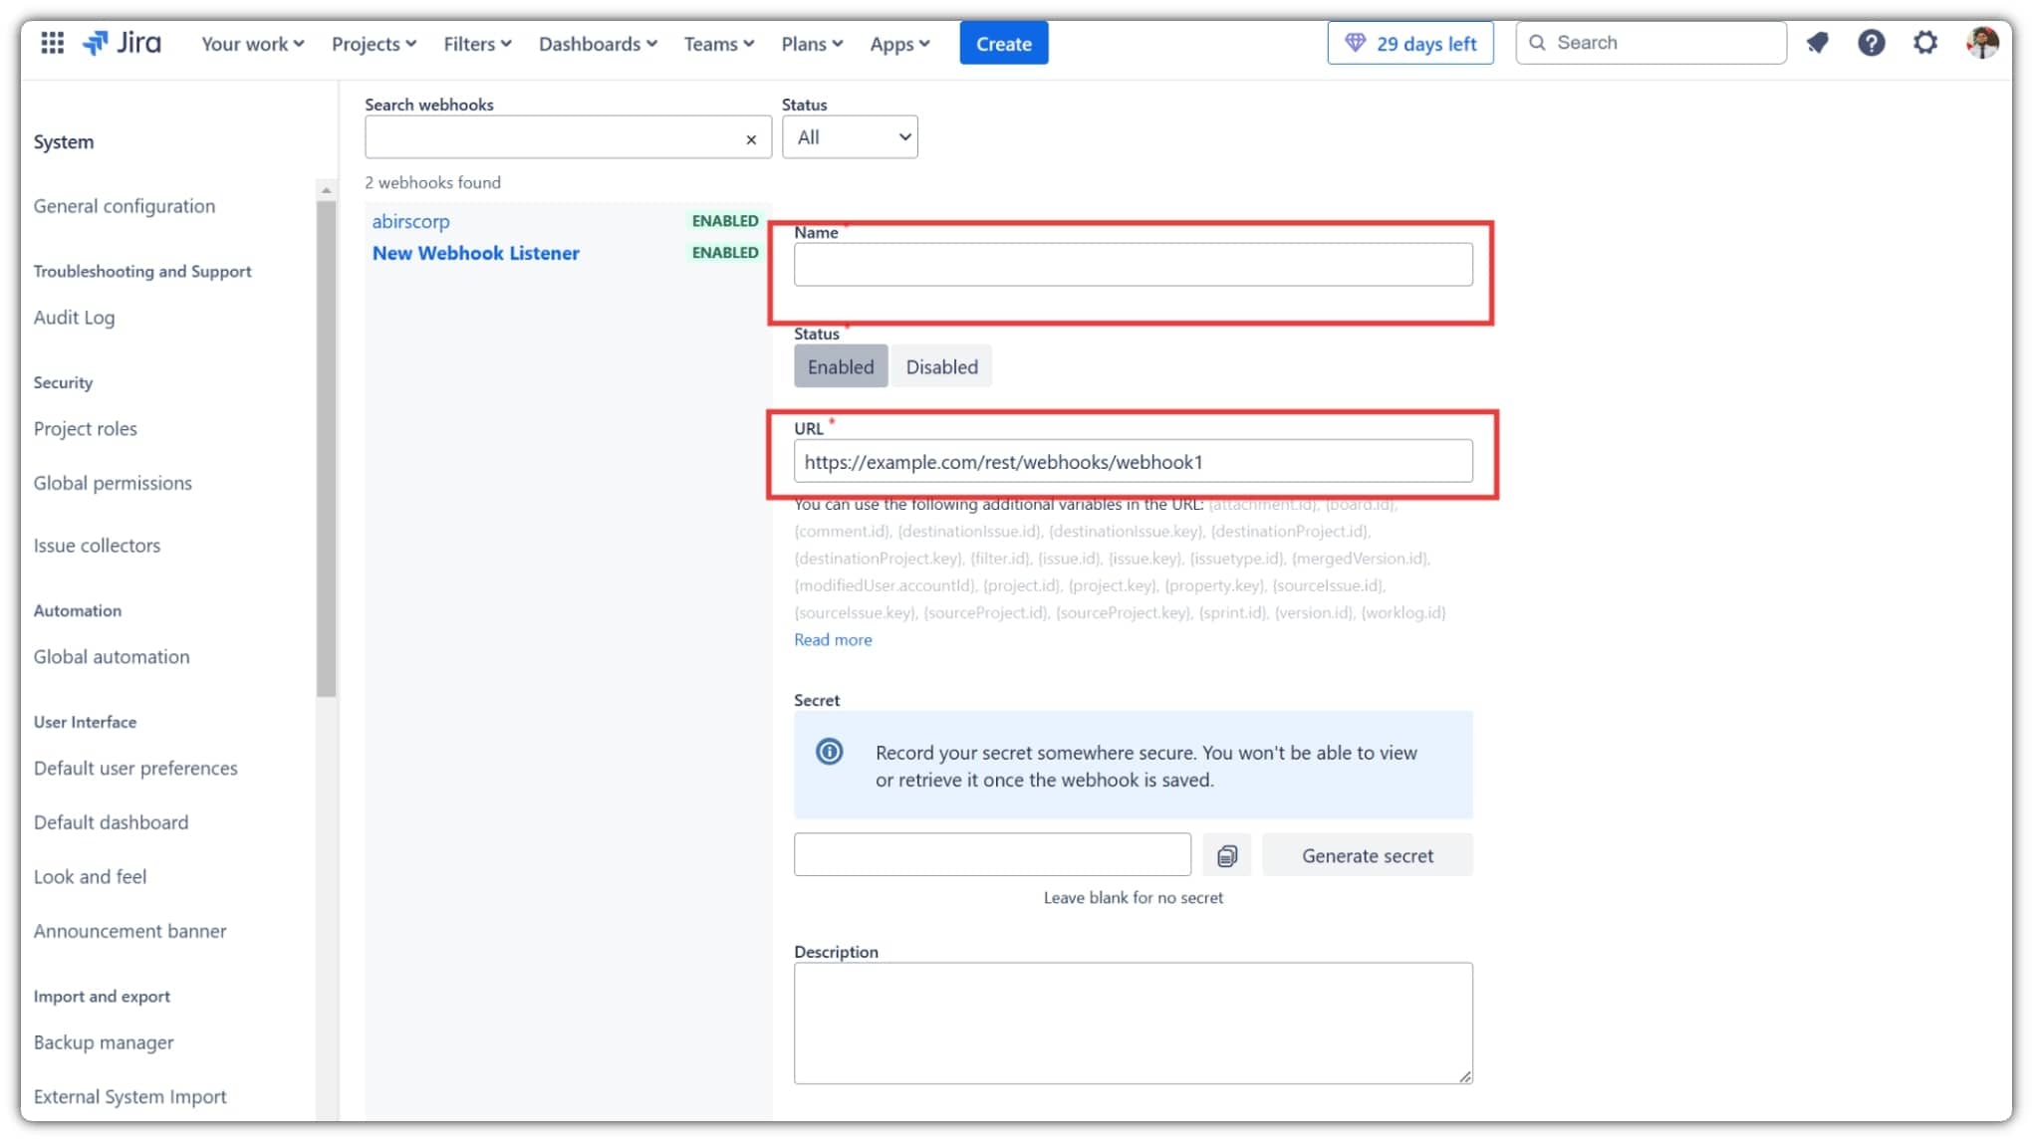2033x1142 pixels.
Task: Open Audit Log in the sidebar
Action: (74, 318)
